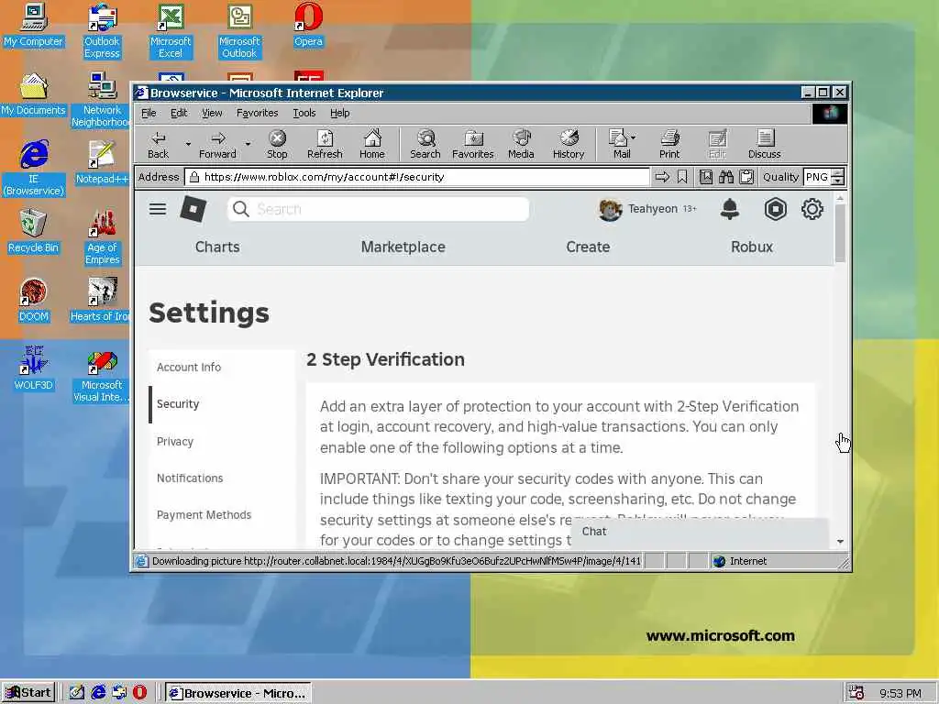Open the Favorites menu

257,113
